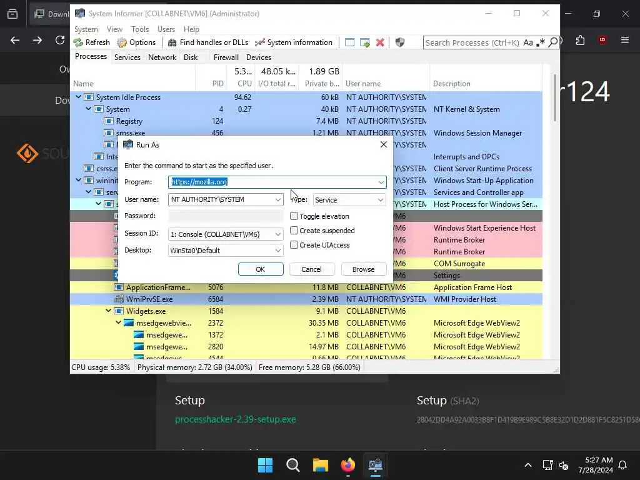The width and height of the screenshot is (640, 480).
Task: Open the View menu
Action: pyautogui.click(x=115, y=29)
